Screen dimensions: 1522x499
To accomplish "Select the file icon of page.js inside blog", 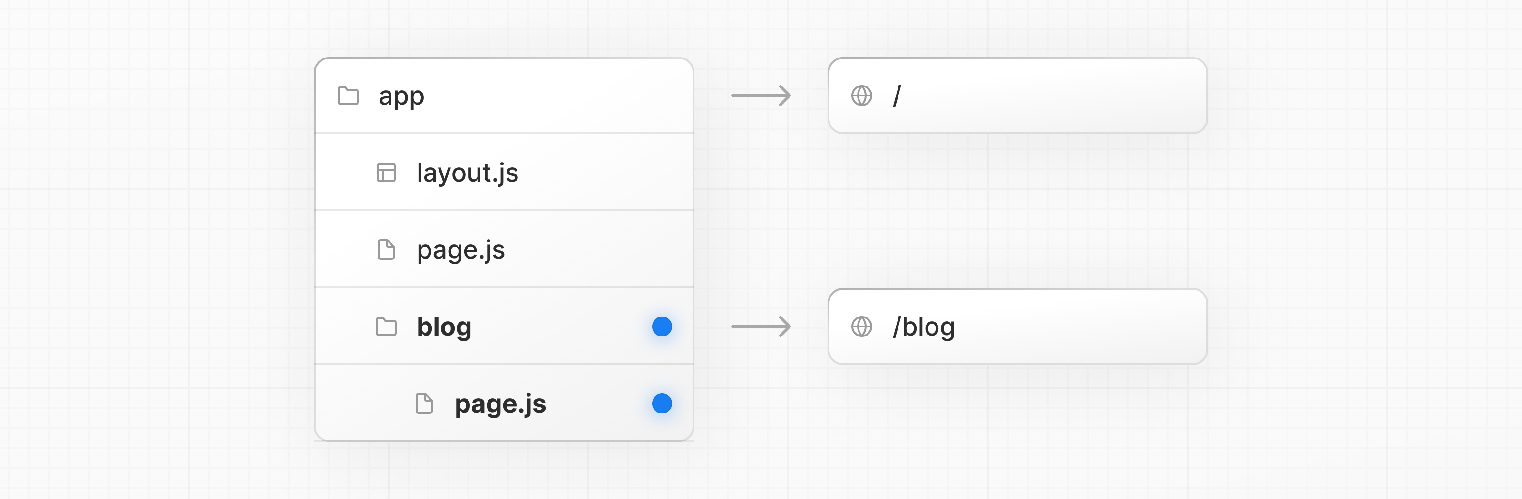I will (x=424, y=404).
